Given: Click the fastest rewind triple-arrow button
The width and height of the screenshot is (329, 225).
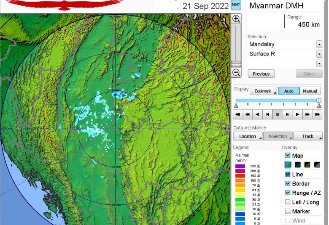Looking at the screenshot, I should [238, 114].
